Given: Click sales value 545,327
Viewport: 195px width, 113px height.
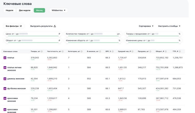Looking at the screenshot, I should 142,88.
